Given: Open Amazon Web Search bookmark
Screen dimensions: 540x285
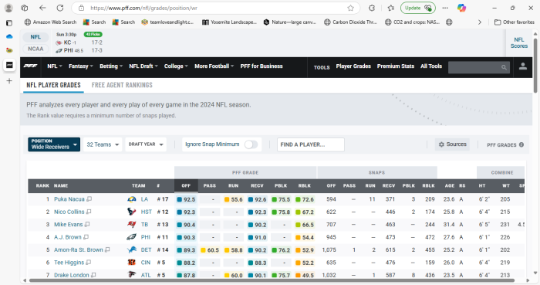Looking at the screenshot, I should click(x=51, y=22).
